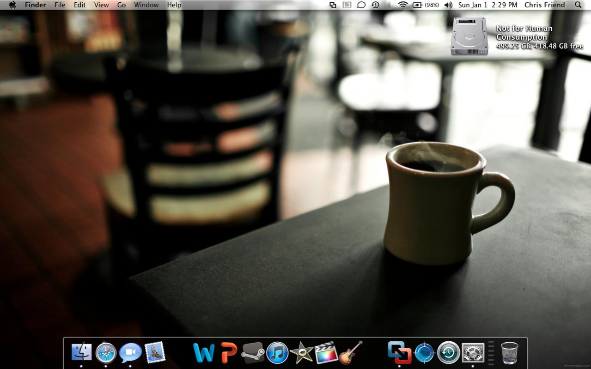Launch Safari compass icon in Dock
This screenshot has height=369, width=591.
click(x=106, y=353)
